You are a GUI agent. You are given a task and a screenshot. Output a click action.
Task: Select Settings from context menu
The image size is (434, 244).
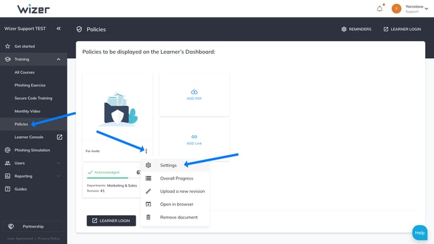[175, 165]
